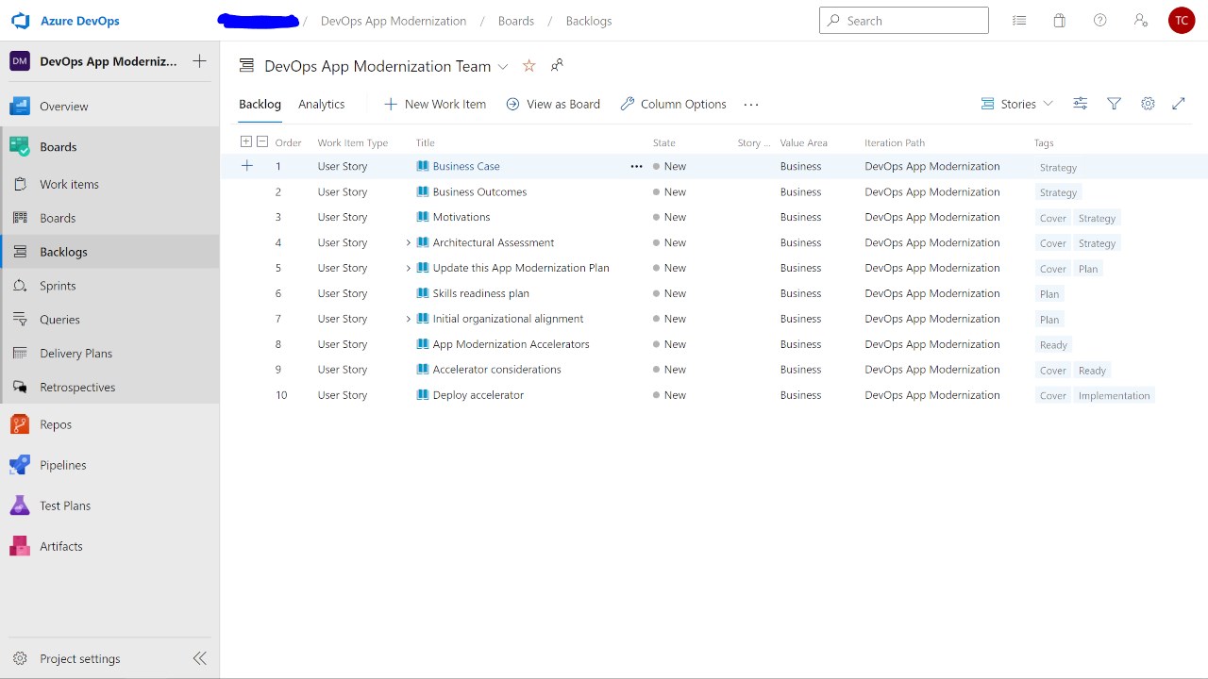
Task: Open backlog settings gear icon
Action: 1148,104
